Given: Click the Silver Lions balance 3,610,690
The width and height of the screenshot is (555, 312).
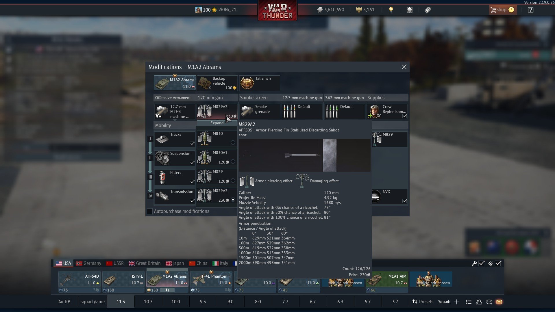Looking at the screenshot, I should [330, 10].
